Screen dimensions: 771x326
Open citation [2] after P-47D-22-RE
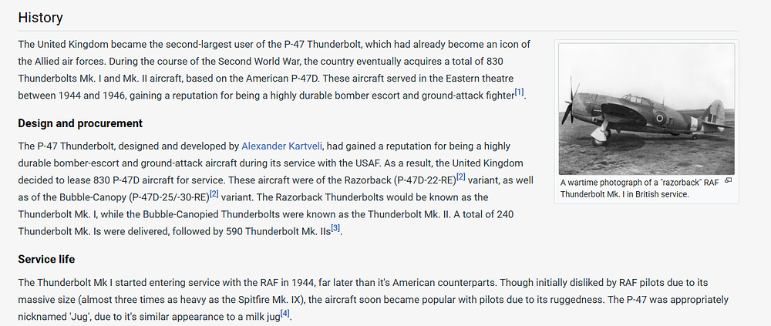click(x=461, y=176)
